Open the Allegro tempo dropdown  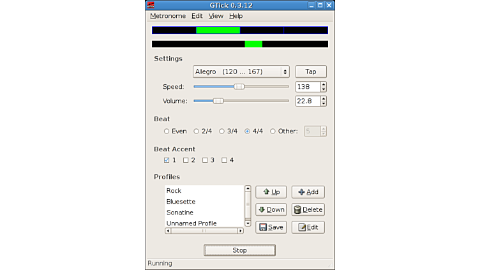pyautogui.click(x=241, y=72)
